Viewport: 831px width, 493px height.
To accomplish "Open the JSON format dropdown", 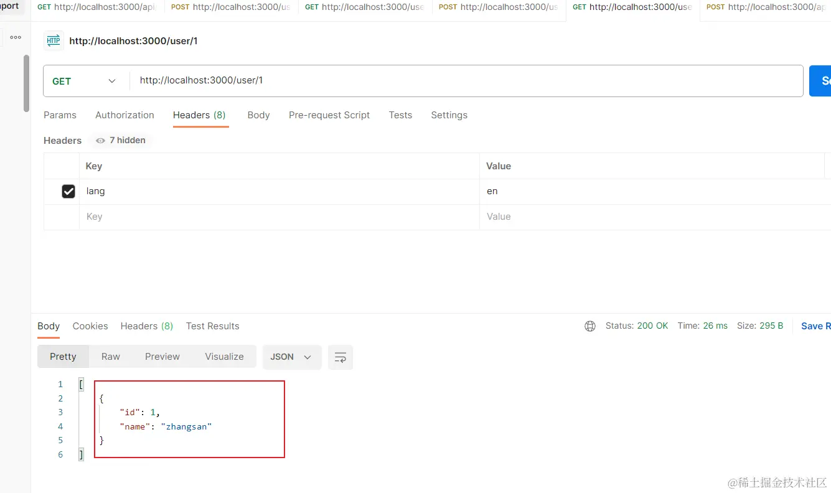I will click(292, 357).
